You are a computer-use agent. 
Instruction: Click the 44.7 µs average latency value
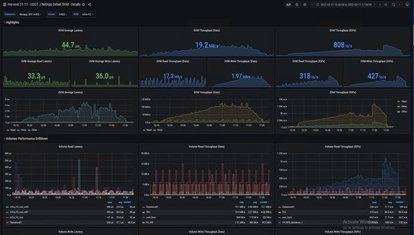click(70, 45)
